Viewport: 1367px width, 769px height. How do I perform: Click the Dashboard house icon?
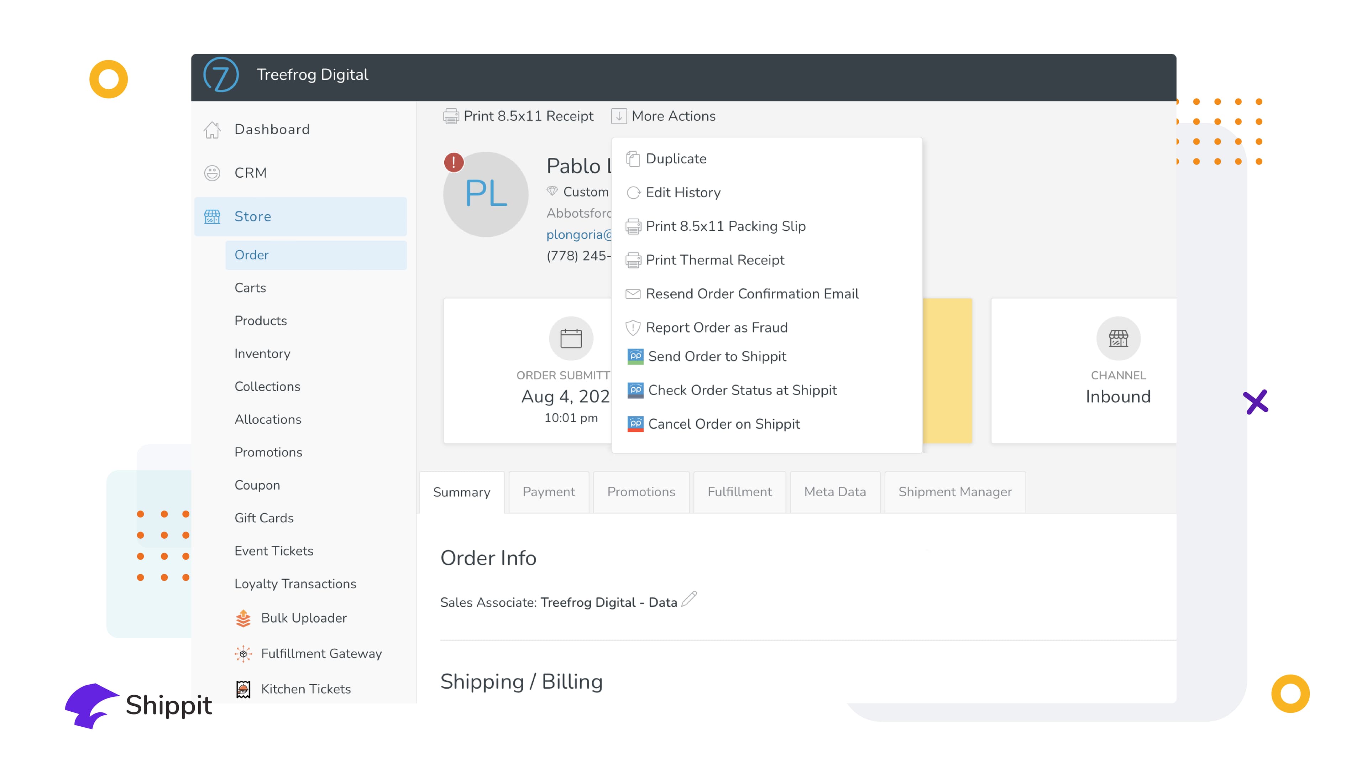point(212,130)
